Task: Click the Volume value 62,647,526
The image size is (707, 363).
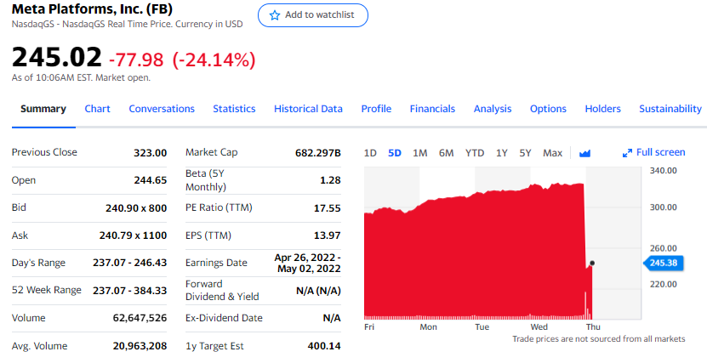Action: click(140, 319)
